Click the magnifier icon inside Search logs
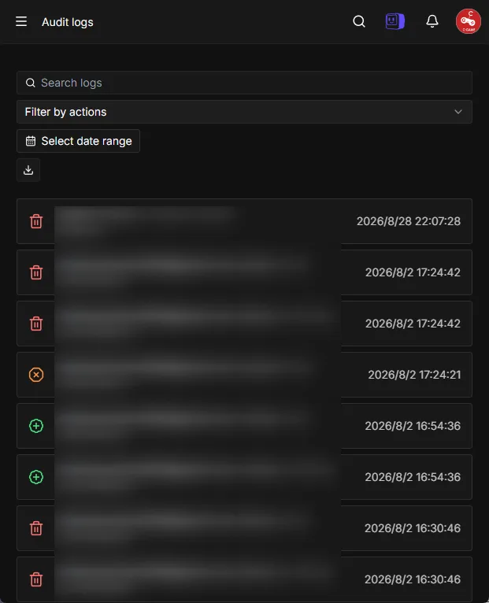This screenshot has width=489, height=603. [31, 83]
